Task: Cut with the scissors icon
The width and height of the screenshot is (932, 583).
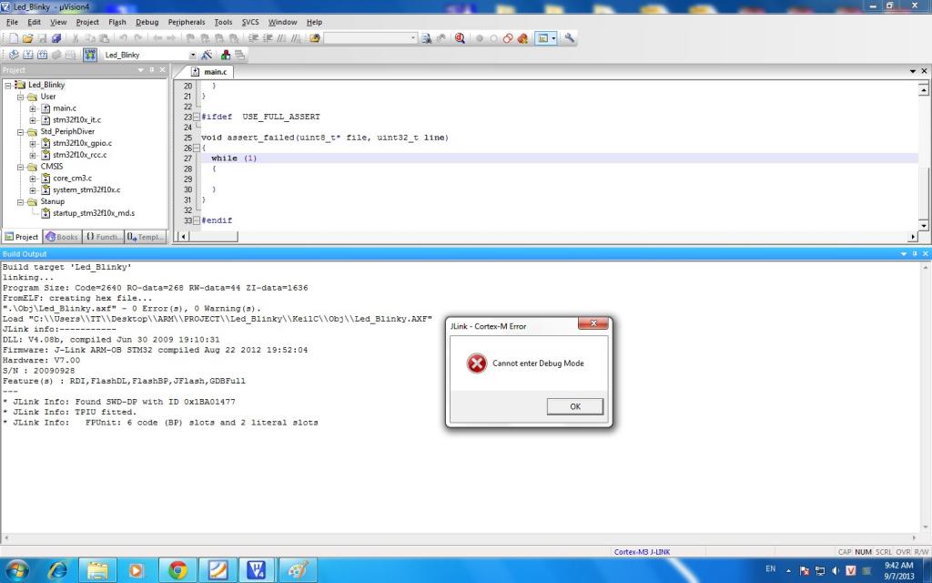Action: point(76,38)
